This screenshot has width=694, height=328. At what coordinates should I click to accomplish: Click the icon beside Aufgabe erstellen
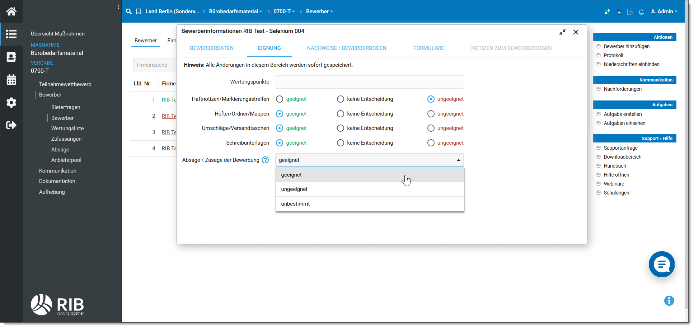pos(599,114)
